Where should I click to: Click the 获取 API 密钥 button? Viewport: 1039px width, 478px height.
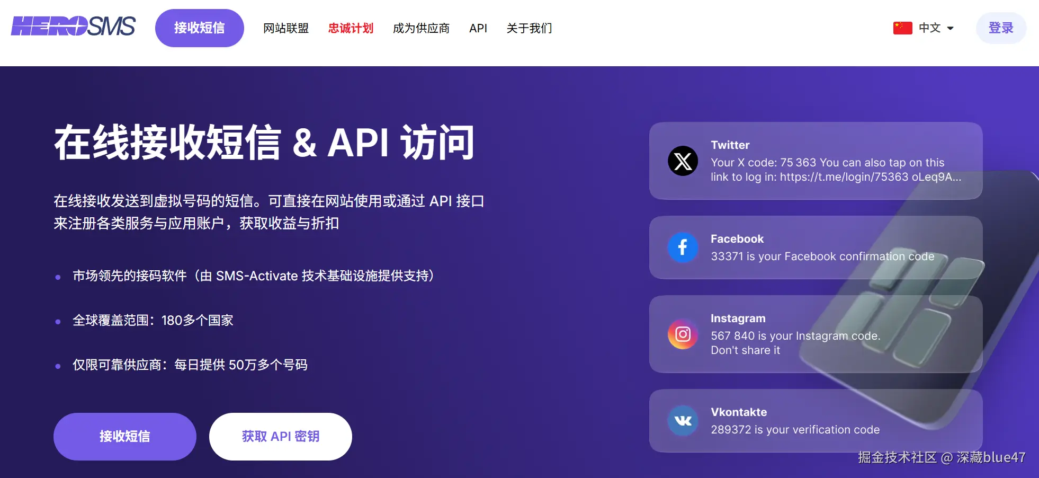(x=281, y=437)
